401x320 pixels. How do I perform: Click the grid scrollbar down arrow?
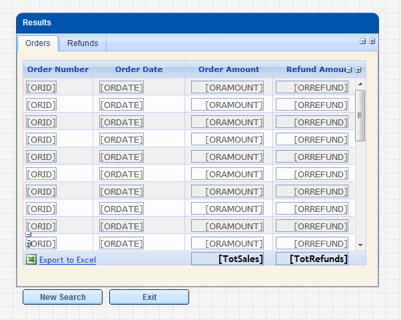pyautogui.click(x=360, y=245)
